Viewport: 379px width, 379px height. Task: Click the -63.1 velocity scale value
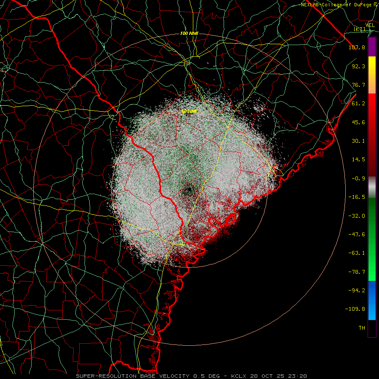click(x=357, y=253)
